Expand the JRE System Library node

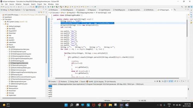[x=3, y=22]
